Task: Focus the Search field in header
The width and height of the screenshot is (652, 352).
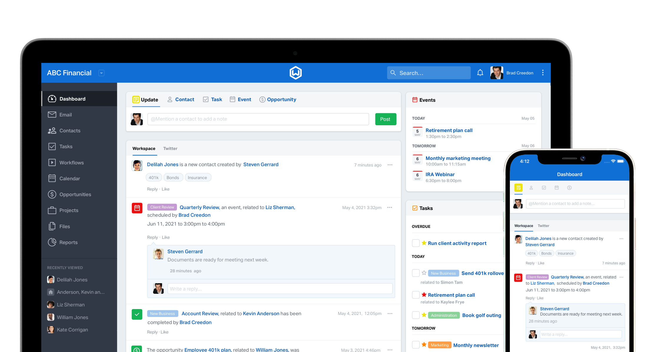Action: pos(429,73)
